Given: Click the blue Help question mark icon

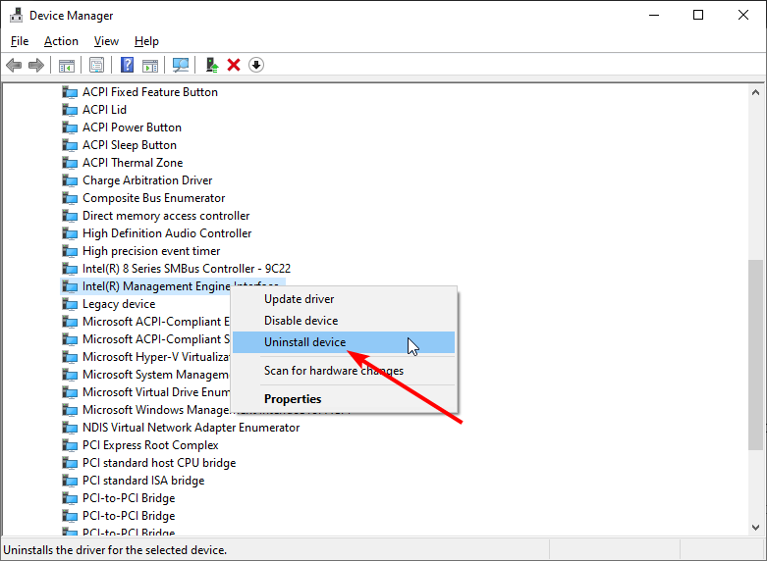Looking at the screenshot, I should 128,65.
